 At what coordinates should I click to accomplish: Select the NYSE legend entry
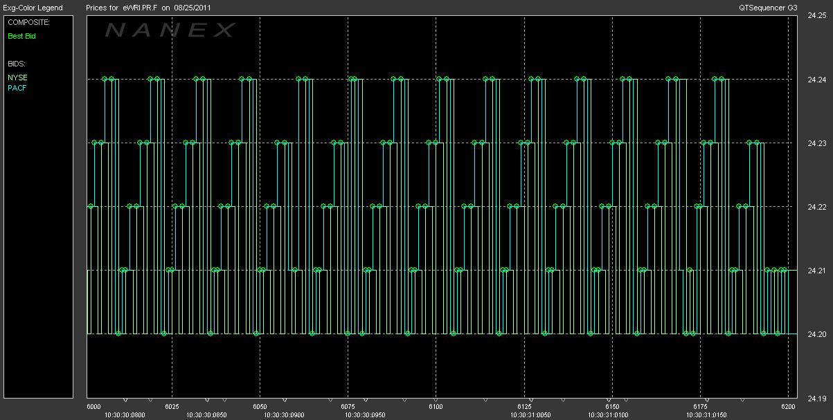(17, 77)
